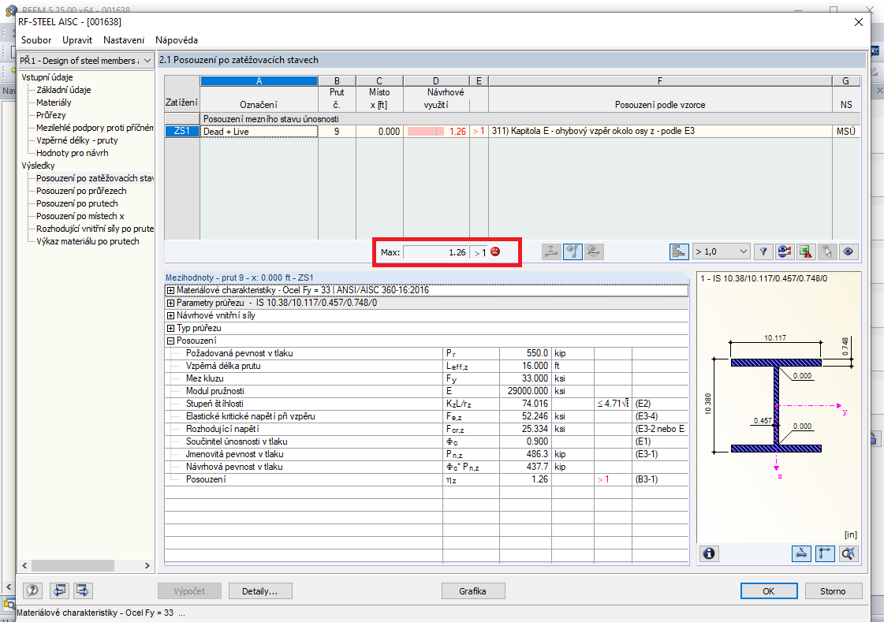Collapse the Posouzení section
884x622 pixels.
[x=170, y=341]
